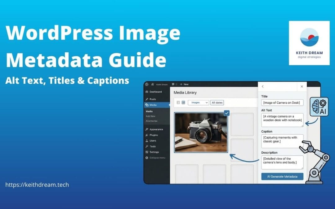This screenshot has width=335, height=209.
Task: Click the Keith Dream digital strategies logo
Action: [x=309, y=43]
